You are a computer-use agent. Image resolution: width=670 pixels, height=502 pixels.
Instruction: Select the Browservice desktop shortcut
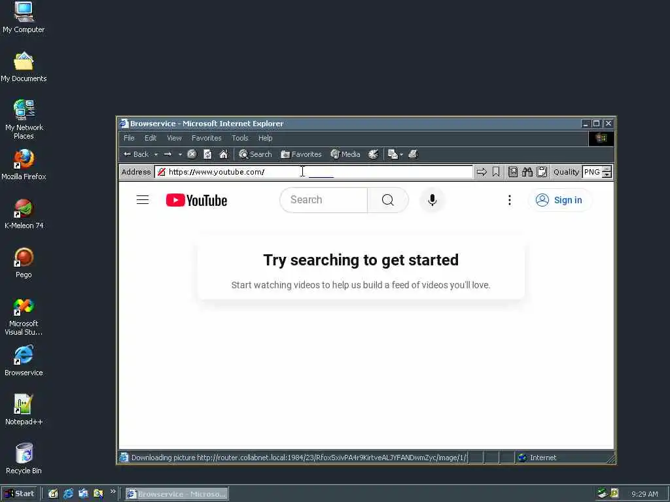[24, 361]
